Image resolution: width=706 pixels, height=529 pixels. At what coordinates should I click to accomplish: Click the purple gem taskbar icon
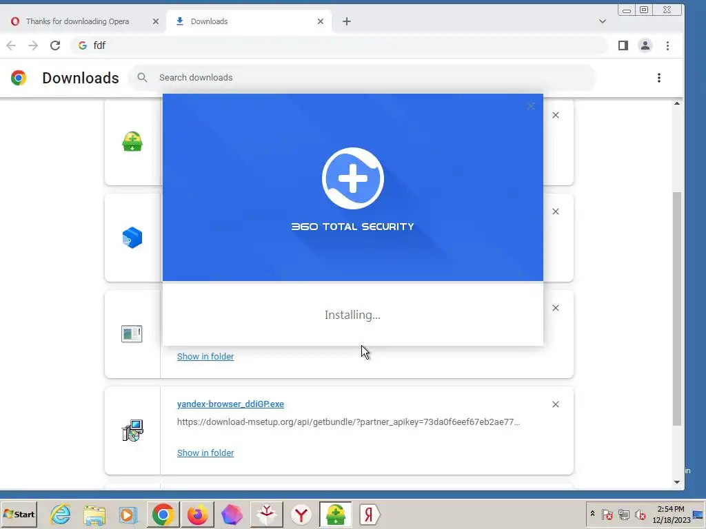point(232,514)
